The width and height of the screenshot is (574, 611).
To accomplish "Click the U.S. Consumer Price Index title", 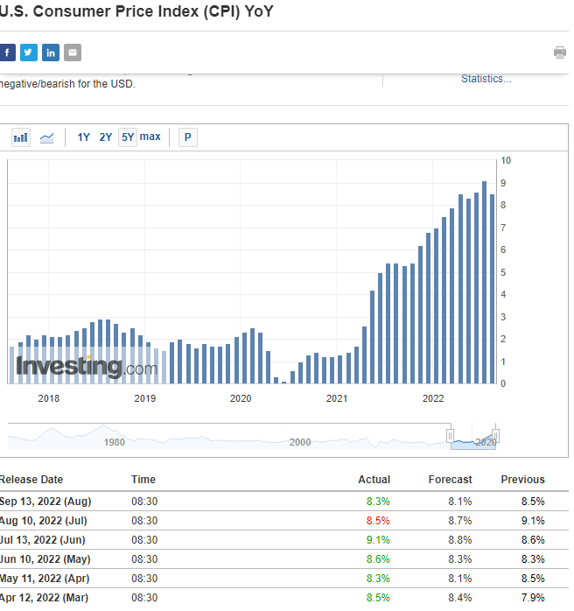I will click(136, 11).
